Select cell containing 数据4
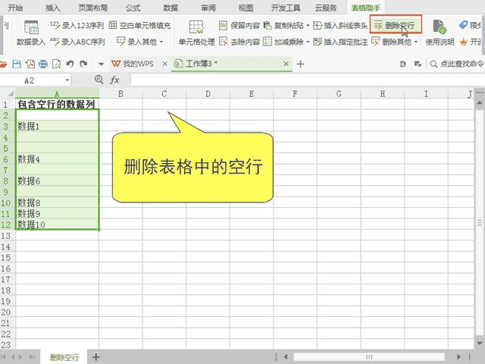Image resolution: width=485 pixels, height=364 pixels. 58,158
